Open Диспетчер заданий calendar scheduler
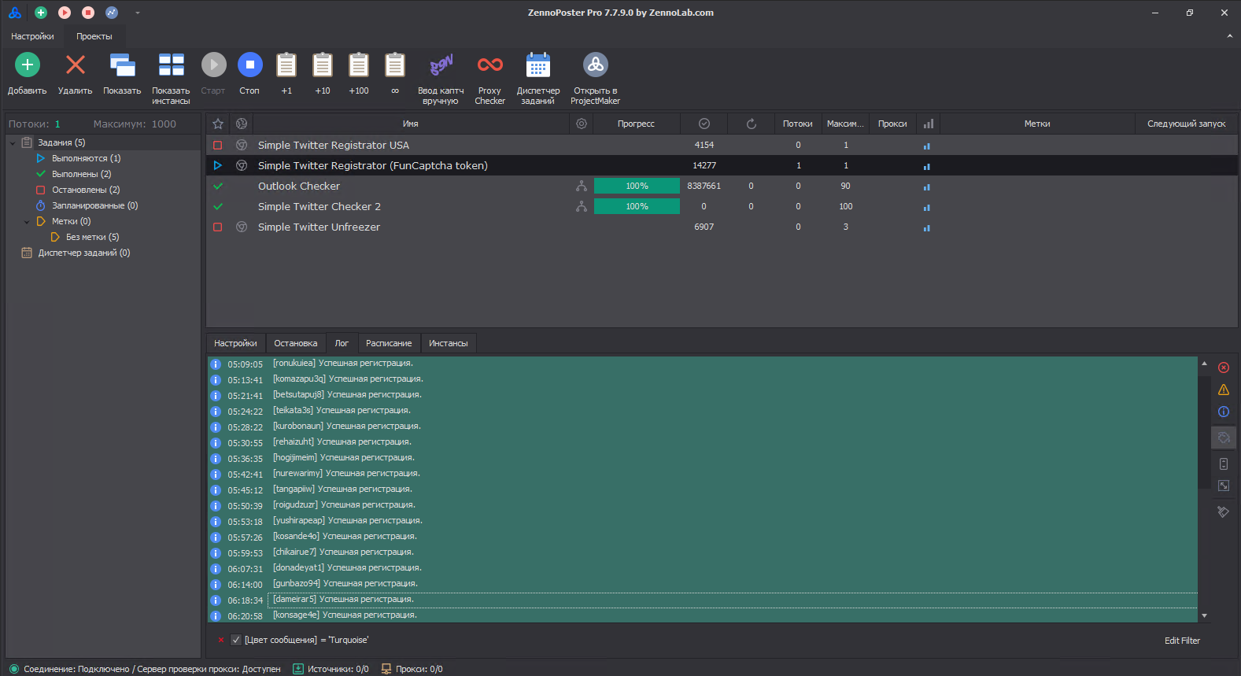This screenshot has height=676, width=1241. pyautogui.click(x=538, y=65)
